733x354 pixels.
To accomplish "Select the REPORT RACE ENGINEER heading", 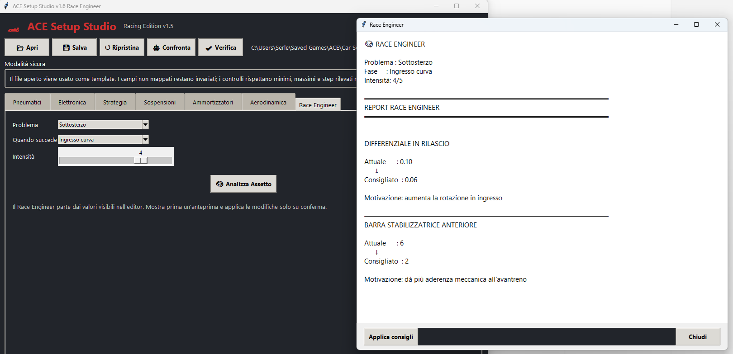I will point(402,108).
